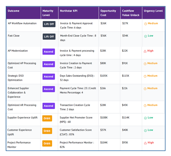The width and height of the screenshot is (171, 156).
Task: Click the $27K cashflow value
Action: pyautogui.click(x=125, y=23)
